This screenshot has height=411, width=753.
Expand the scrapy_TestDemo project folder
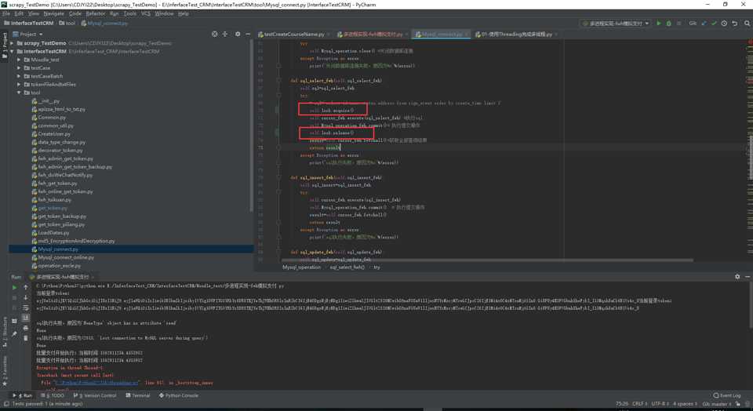click(13, 43)
